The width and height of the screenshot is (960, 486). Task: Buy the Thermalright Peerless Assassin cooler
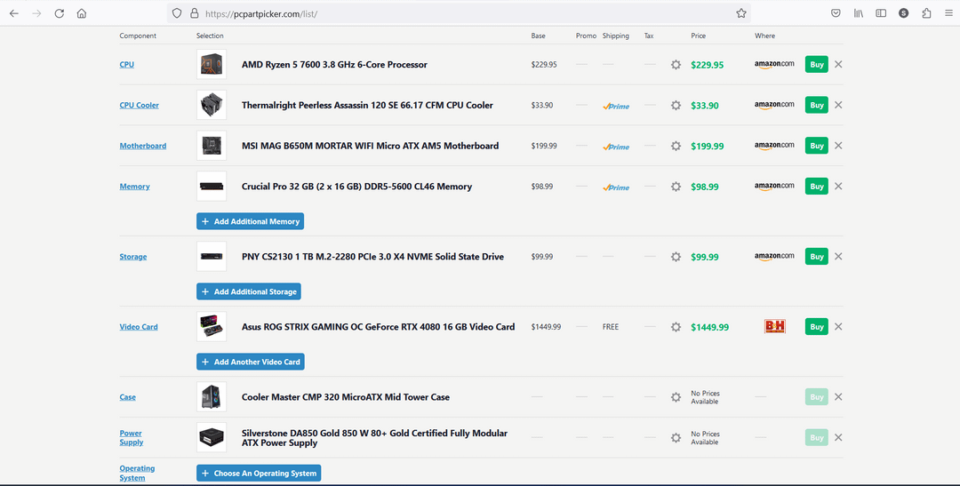coord(817,105)
